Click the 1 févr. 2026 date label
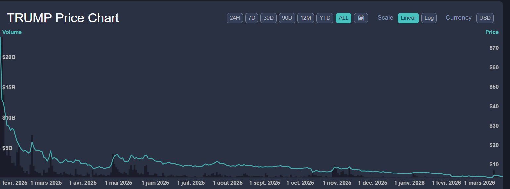Screen dimensions: 510x189 click(x=446, y=183)
